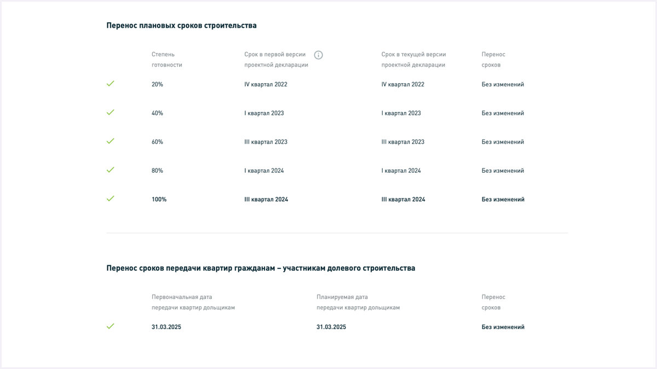Click the green checkmark beside 80% readiness
Screen dimensions: 657x369
[x=111, y=170]
